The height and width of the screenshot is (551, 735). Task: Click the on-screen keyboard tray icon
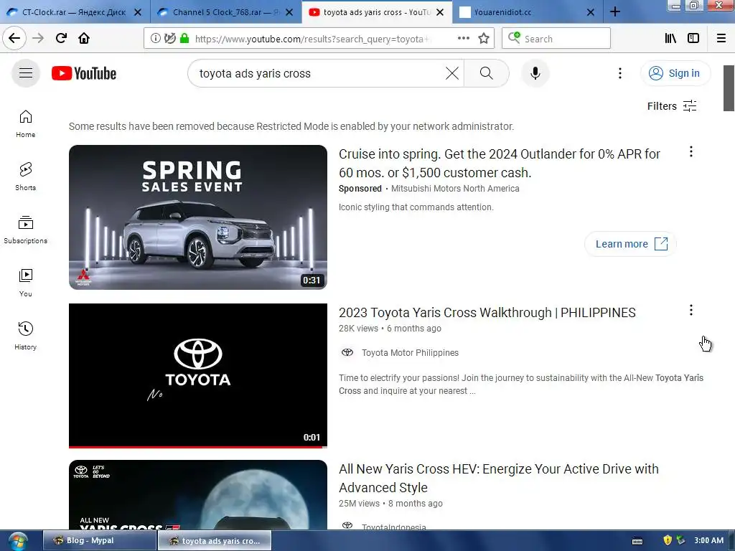[637, 541]
